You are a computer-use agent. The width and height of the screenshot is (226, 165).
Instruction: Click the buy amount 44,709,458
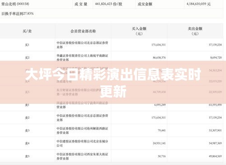159,92
